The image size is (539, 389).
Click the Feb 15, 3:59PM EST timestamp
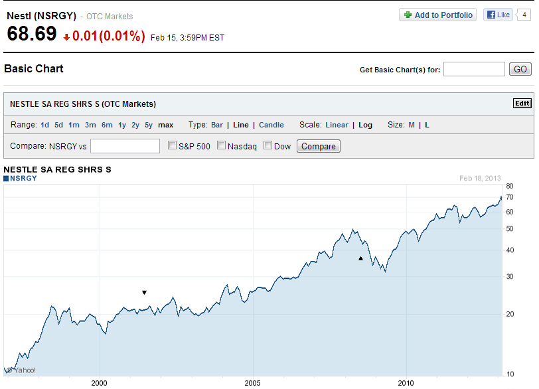click(x=187, y=38)
